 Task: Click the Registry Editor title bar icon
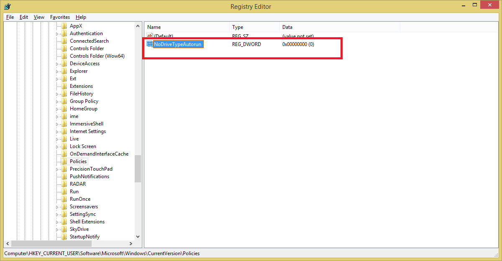tap(7, 6)
